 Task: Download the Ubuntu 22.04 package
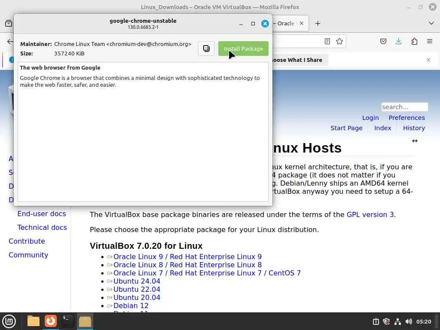pyautogui.click(x=137, y=289)
